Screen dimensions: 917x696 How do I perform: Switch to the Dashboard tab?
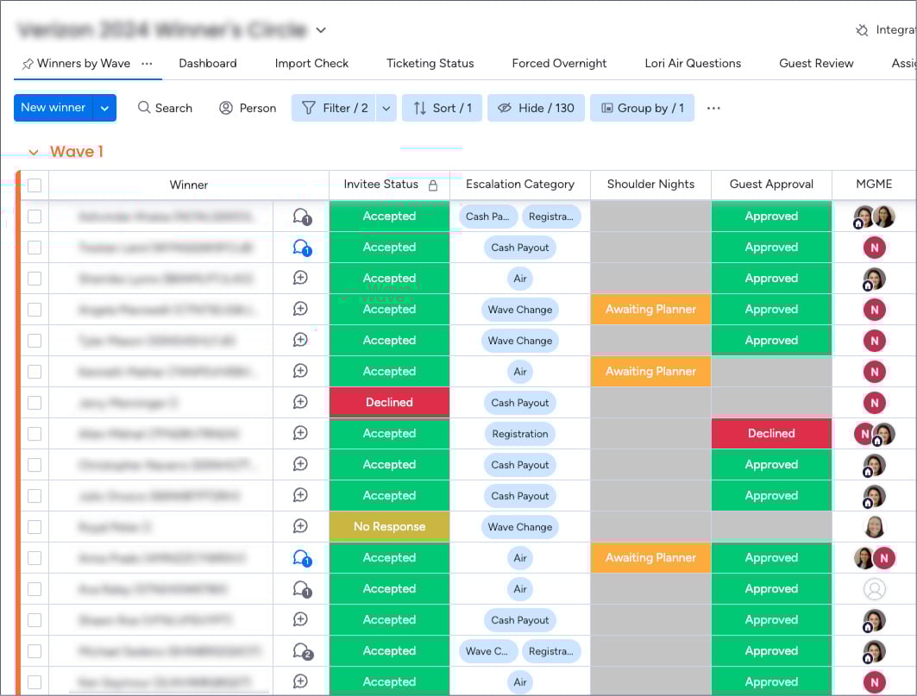(207, 63)
